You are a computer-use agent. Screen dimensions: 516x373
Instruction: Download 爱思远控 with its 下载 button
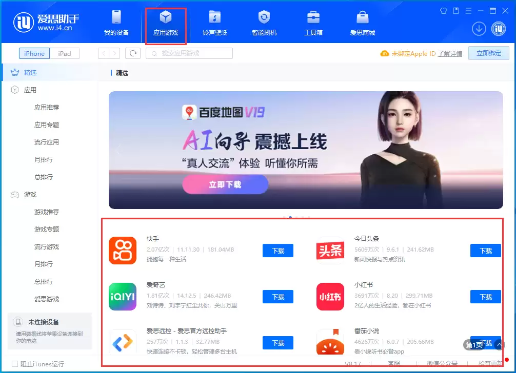(277, 343)
